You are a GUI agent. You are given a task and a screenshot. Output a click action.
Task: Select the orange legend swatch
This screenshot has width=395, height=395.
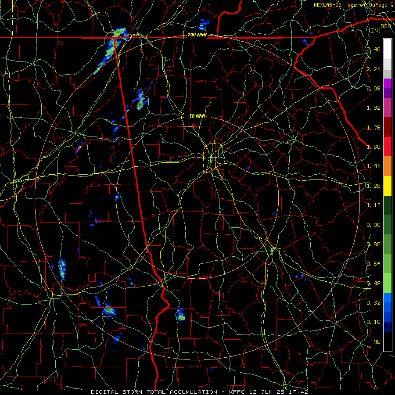[x=388, y=166]
